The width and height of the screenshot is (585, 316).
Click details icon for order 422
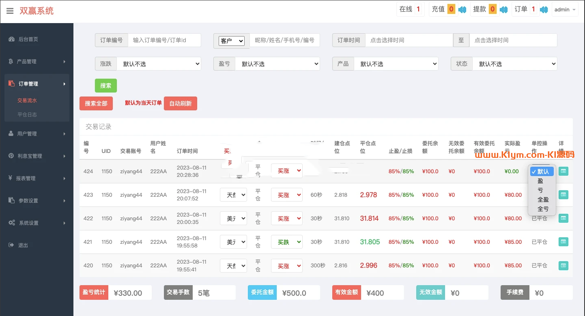pos(563,219)
